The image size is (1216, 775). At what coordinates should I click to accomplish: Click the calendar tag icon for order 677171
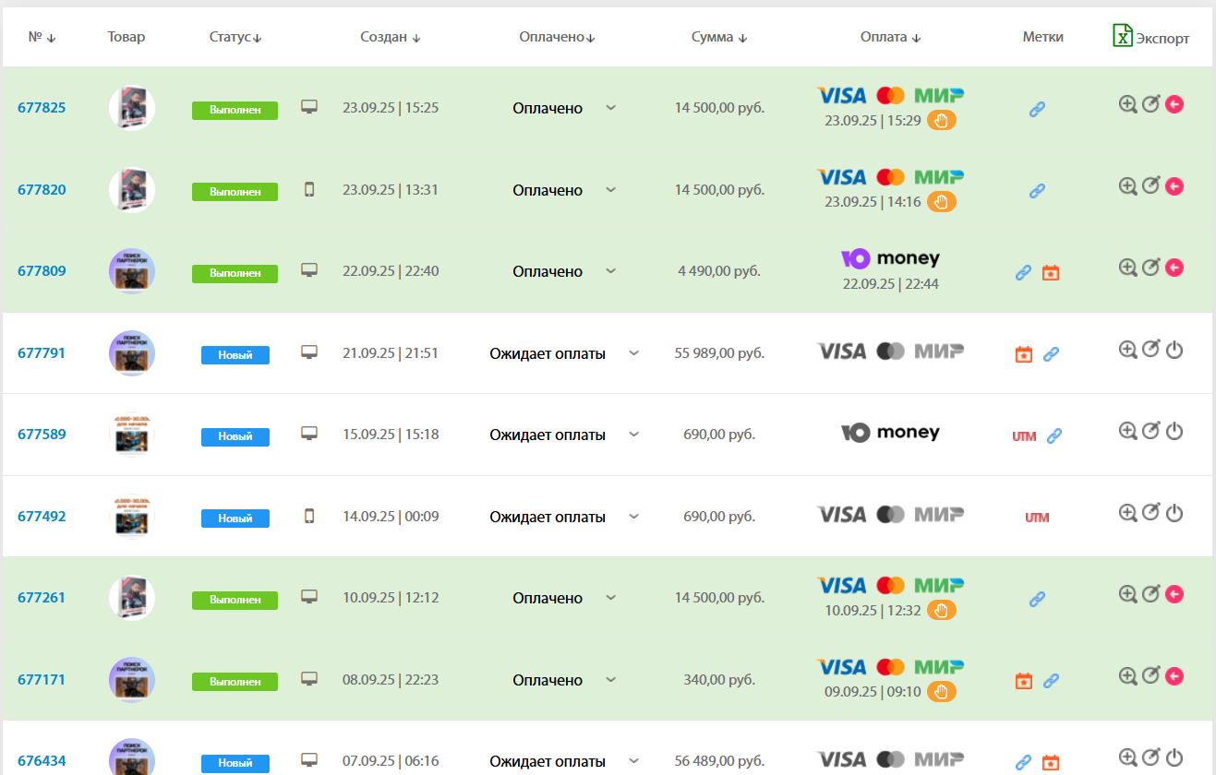click(x=1023, y=681)
